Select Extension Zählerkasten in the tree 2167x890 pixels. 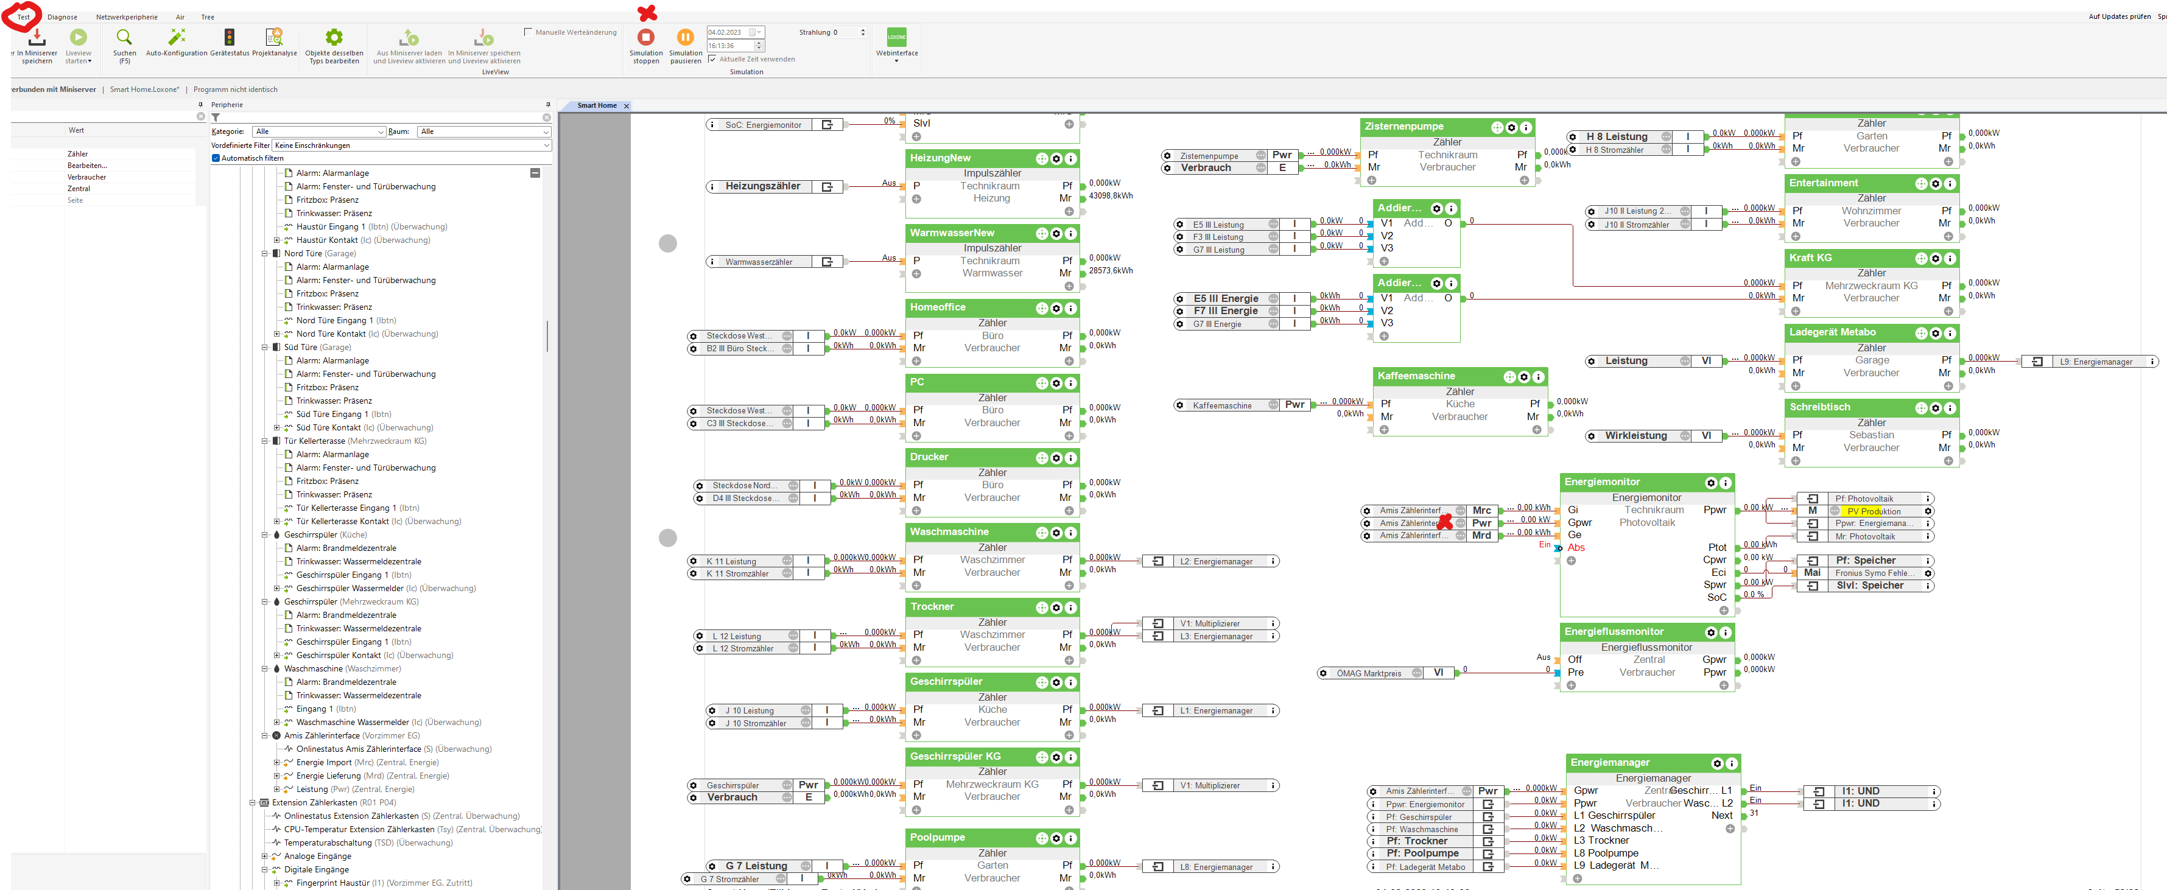(x=315, y=802)
